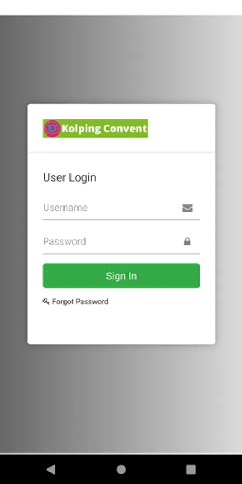Tap the gray background below the login card
242x484 pixels.
121,398
